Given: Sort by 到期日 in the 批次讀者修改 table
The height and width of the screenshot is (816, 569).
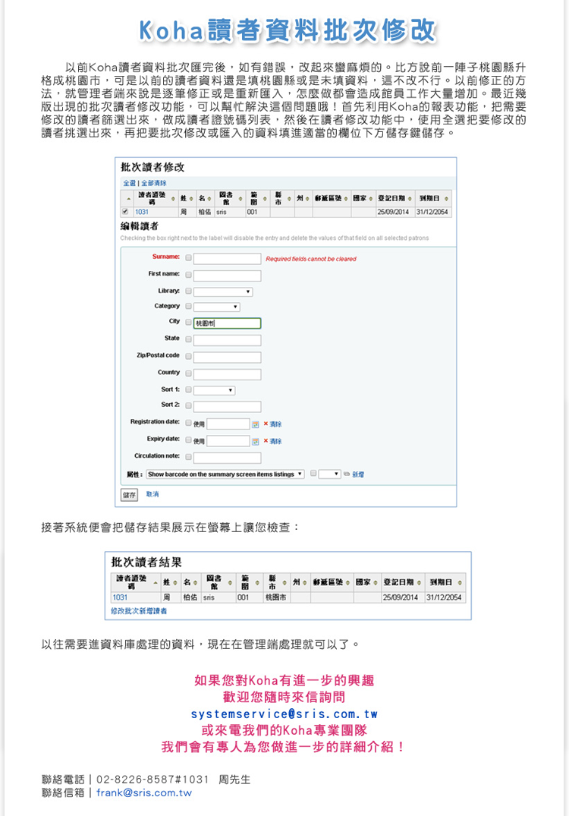Looking at the screenshot, I should point(433,198).
